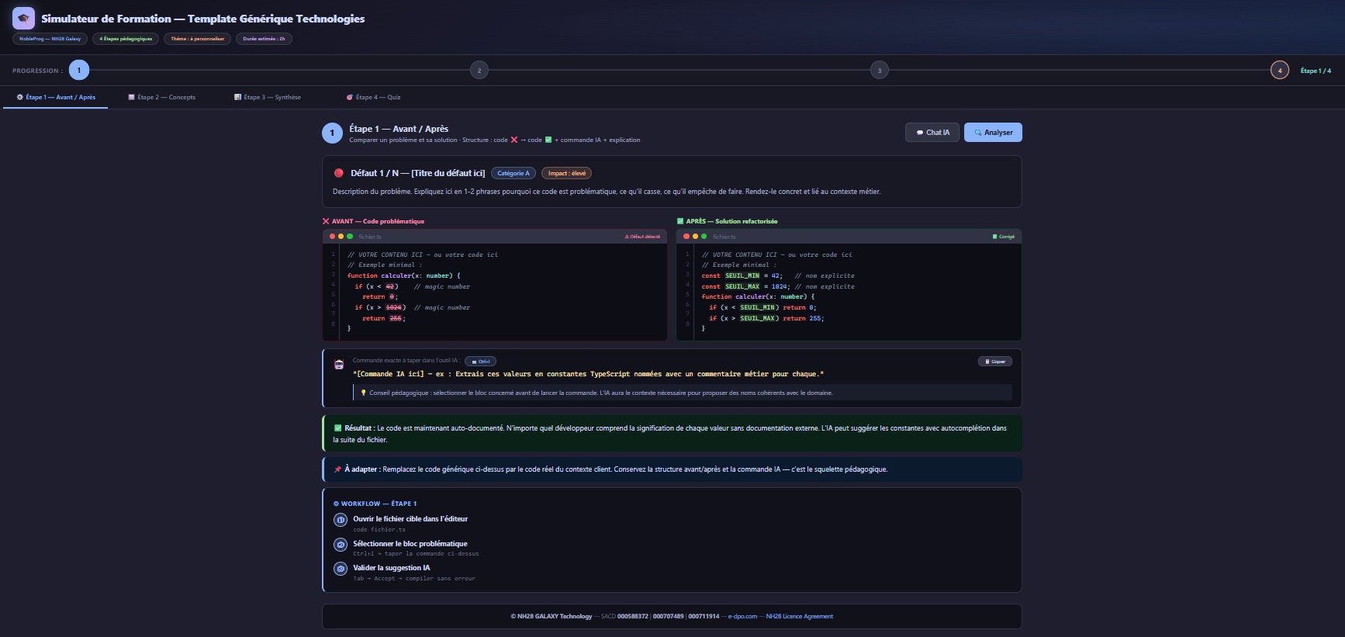Click const SEUIL_MAX = 1024 code line
This screenshot has width=1345, height=637.
point(778,286)
